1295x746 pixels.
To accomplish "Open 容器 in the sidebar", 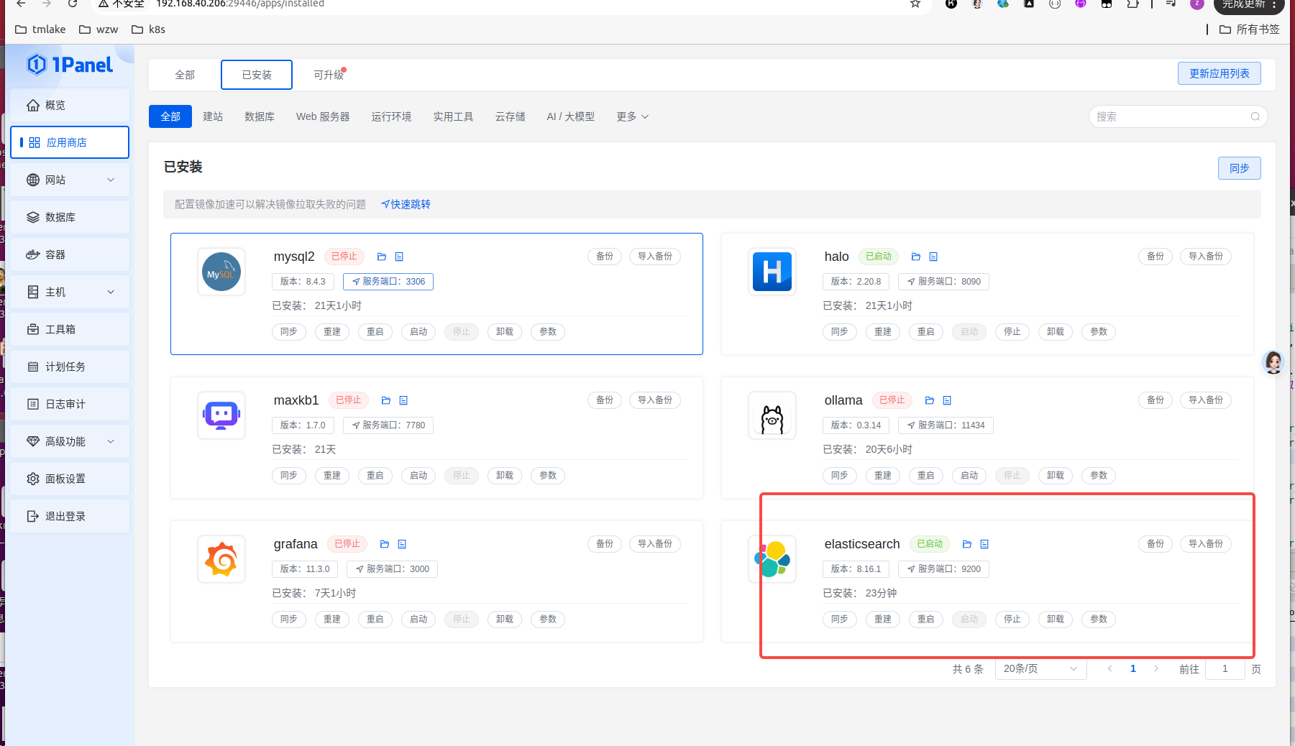I will [55, 254].
